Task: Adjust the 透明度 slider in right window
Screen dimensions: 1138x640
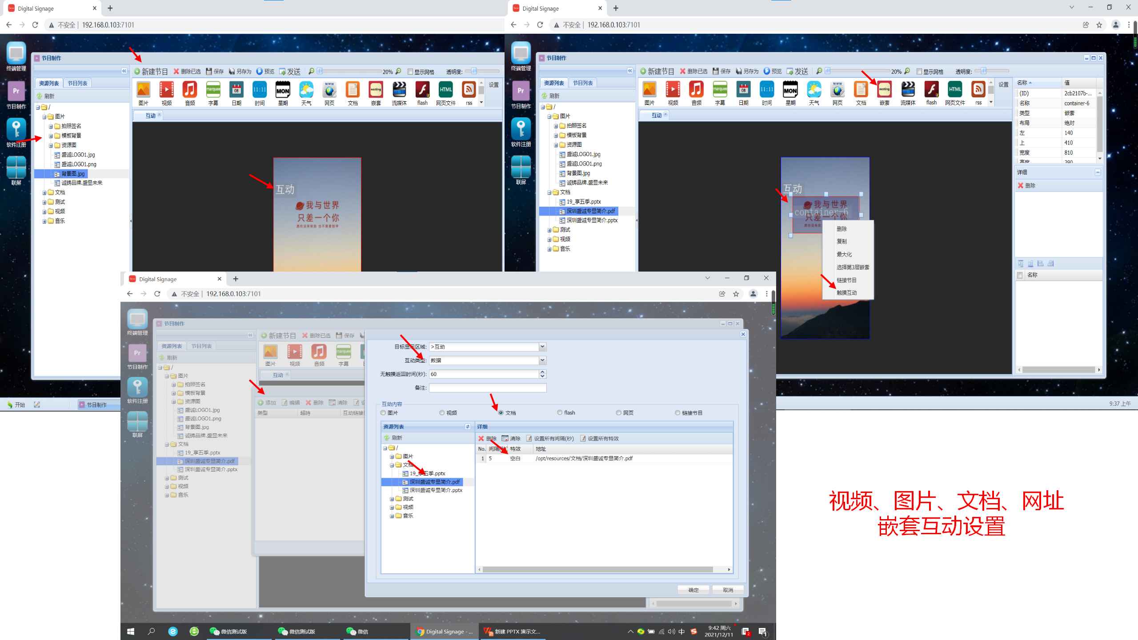Action: 983,71
